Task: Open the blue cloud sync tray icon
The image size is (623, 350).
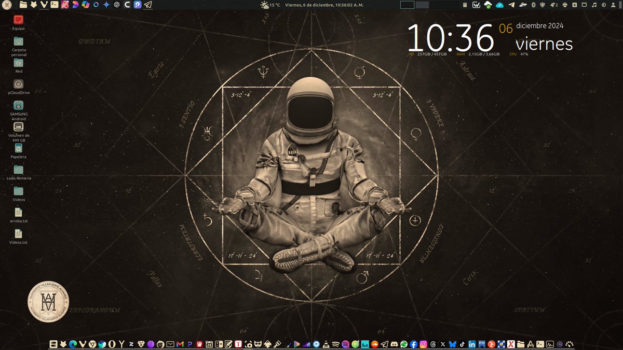Action: tap(499, 5)
